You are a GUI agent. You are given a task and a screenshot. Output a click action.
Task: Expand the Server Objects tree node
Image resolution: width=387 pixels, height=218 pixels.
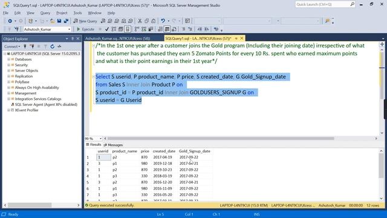[x=8, y=71]
